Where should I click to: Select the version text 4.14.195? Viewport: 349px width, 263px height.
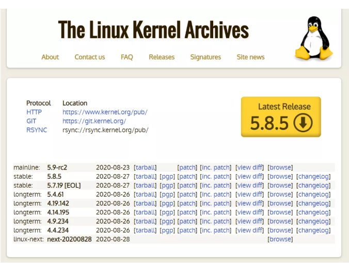(x=58, y=212)
